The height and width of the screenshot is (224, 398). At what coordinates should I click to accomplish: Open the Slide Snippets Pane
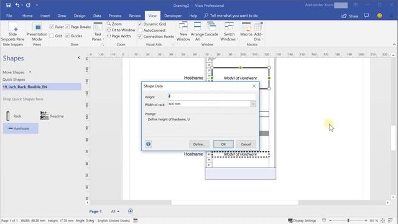pos(12,32)
